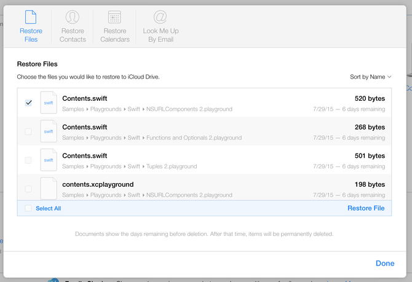This screenshot has height=282, width=412.
Task: Click Contents.swift name in NSURLComponents row
Action: (85, 98)
